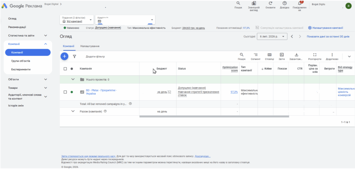Click the horizontal table scrollbar
355x169 pixels.
214,116
